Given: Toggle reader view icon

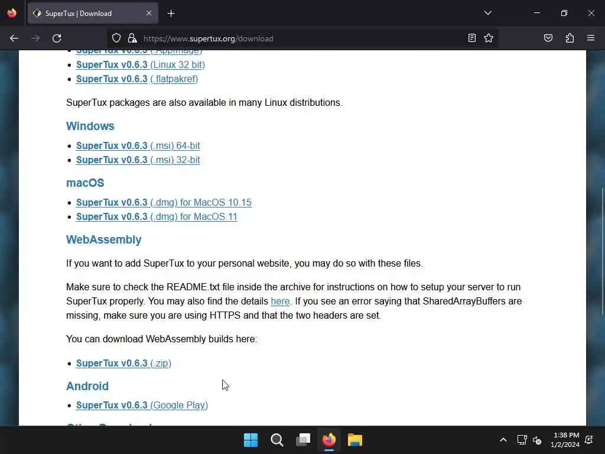Looking at the screenshot, I should pos(472,38).
